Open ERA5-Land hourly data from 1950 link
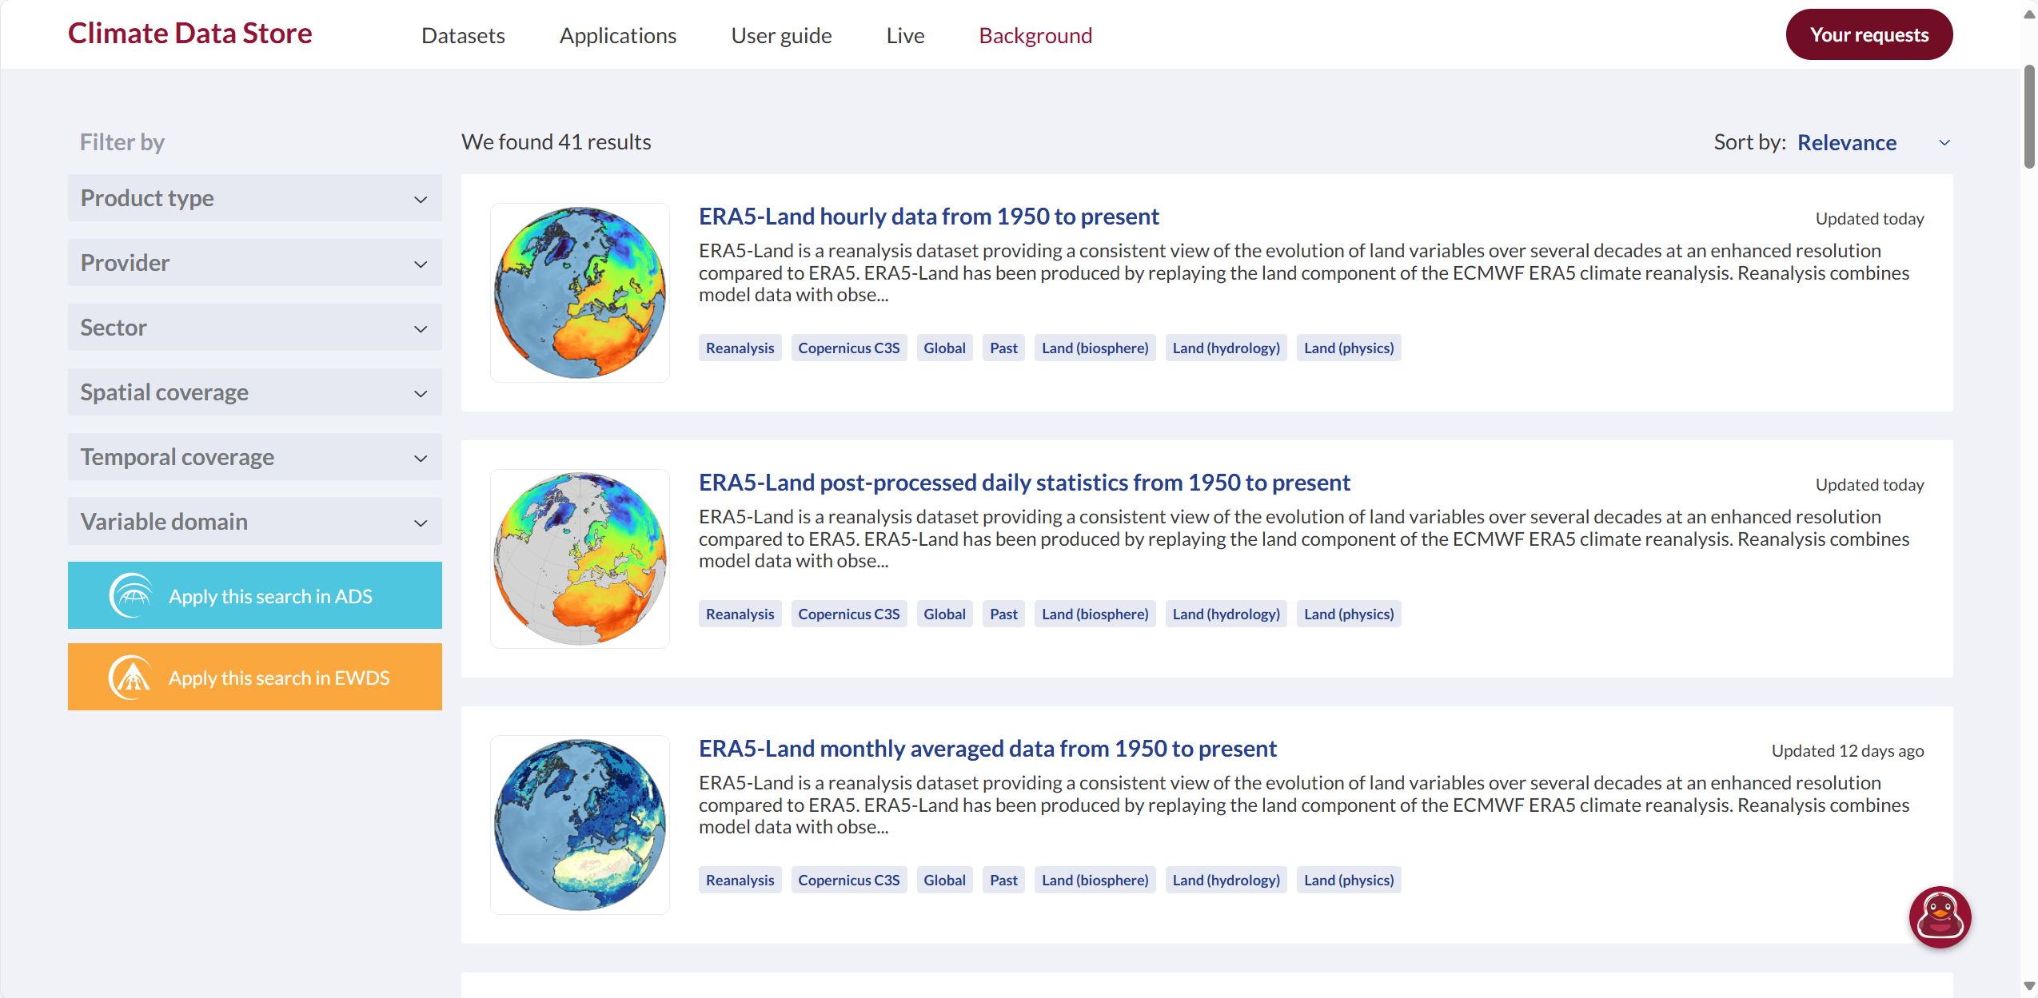Screen dimensions: 2038x998 click(x=928, y=217)
